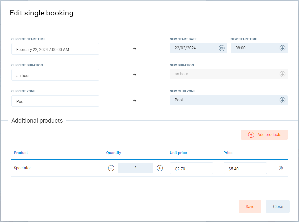Click the Unit price $2.70 field
Screen dimensions: 299x222
coord(191,168)
